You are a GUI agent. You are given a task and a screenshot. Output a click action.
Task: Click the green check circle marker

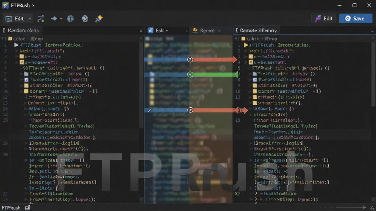coord(190,75)
